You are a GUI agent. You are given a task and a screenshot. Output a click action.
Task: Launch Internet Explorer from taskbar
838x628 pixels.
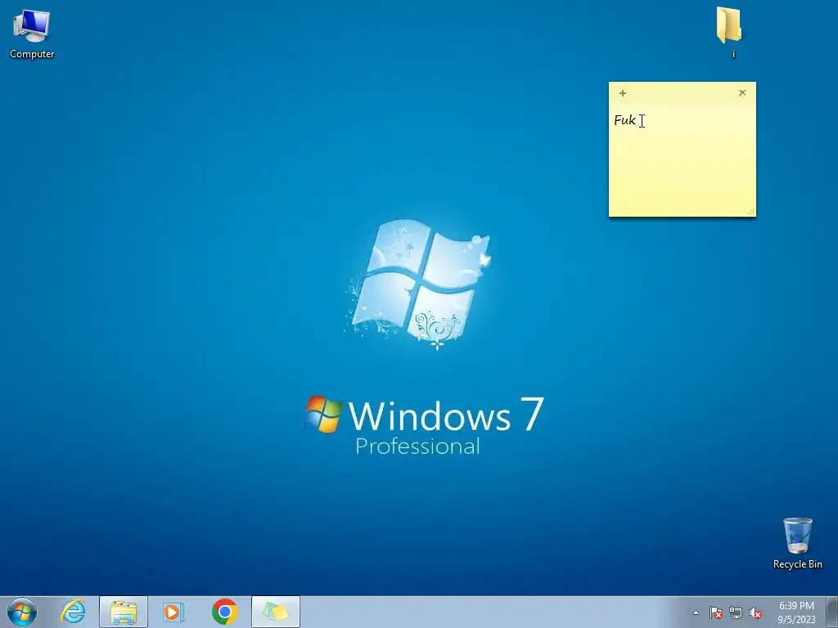[73, 612]
